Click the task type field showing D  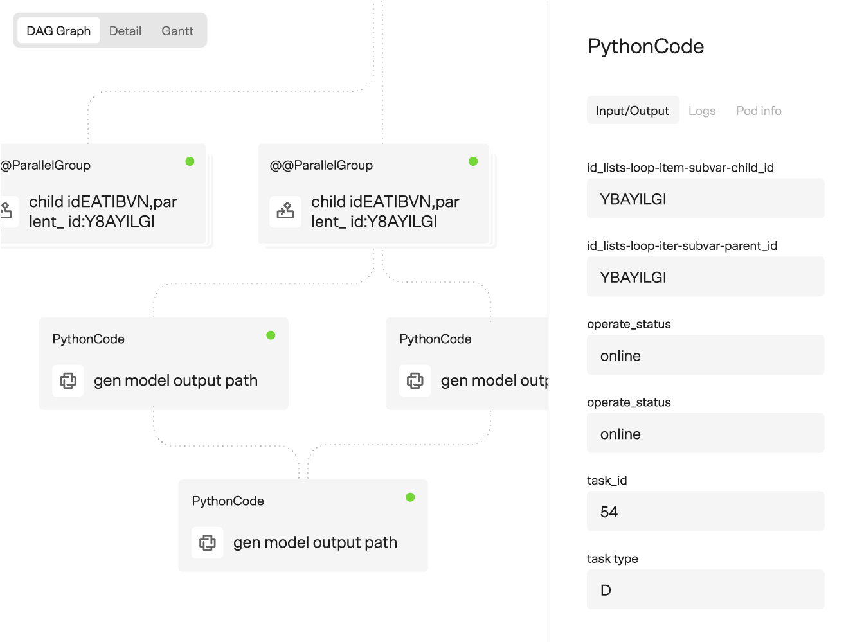(705, 590)
